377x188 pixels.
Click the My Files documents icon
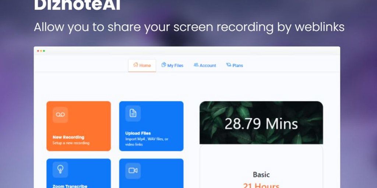tap(164, 65)
